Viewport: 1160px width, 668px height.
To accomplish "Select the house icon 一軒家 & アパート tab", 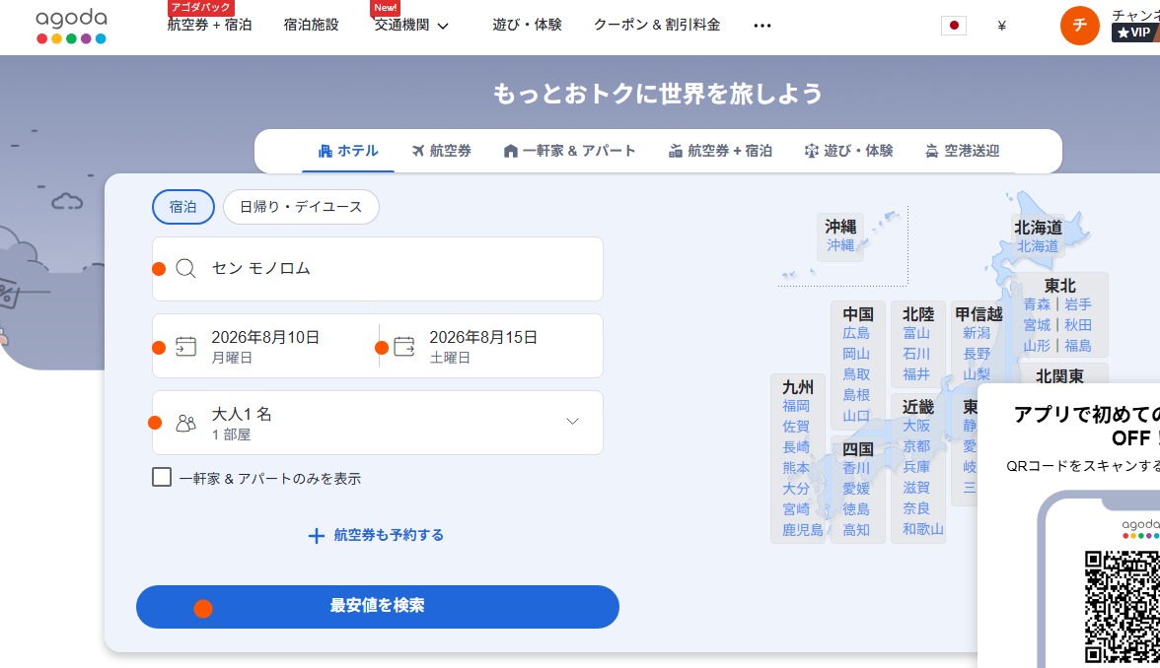I will click(x=569, y=151).
